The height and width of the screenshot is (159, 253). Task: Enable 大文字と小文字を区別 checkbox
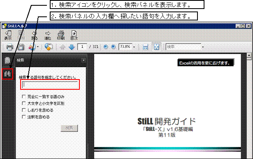(x=24, y=103)
